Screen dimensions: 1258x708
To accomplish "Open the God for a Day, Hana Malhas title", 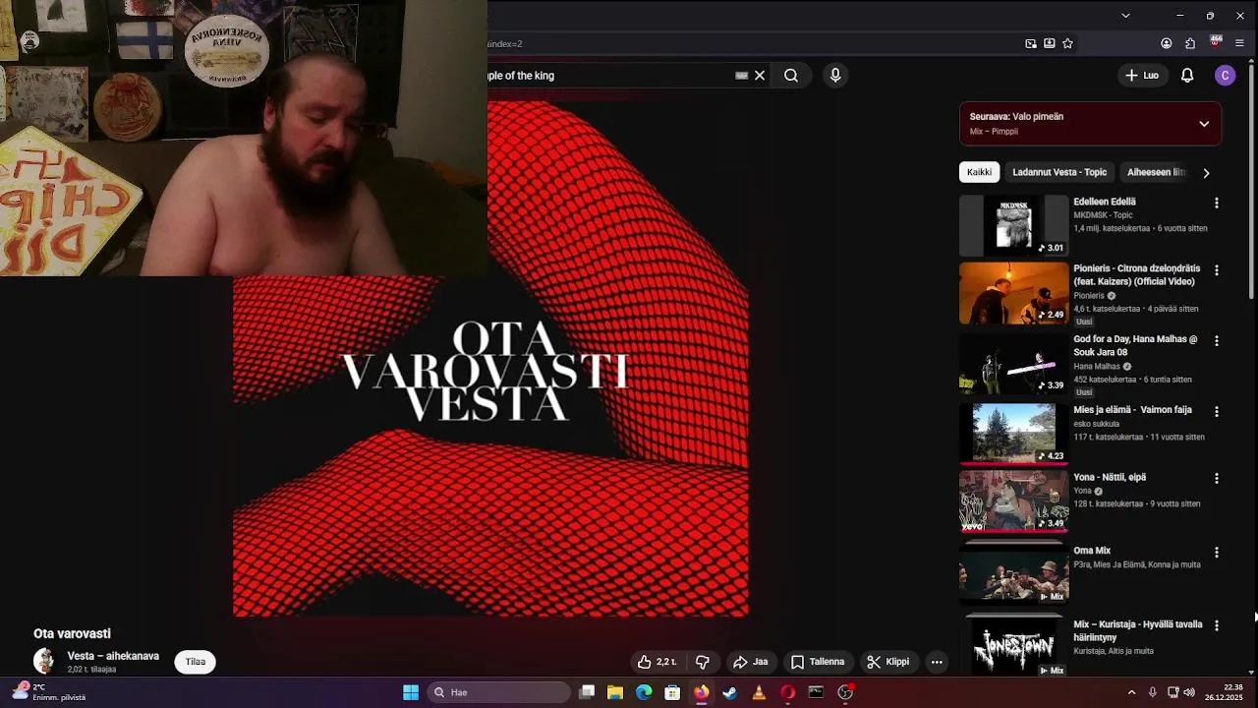I will [1135, 345].
